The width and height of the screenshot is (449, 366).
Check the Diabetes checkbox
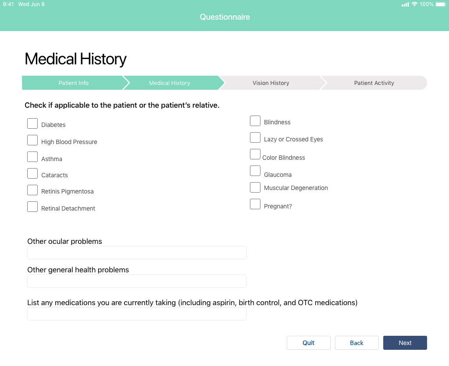32,123
